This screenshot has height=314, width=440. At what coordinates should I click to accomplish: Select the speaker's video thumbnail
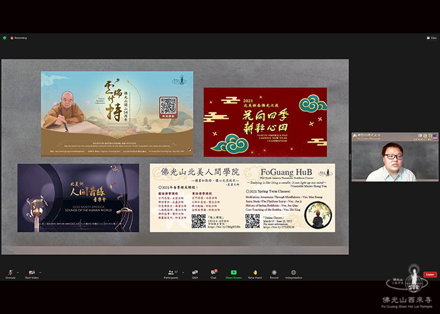[395, 157]
